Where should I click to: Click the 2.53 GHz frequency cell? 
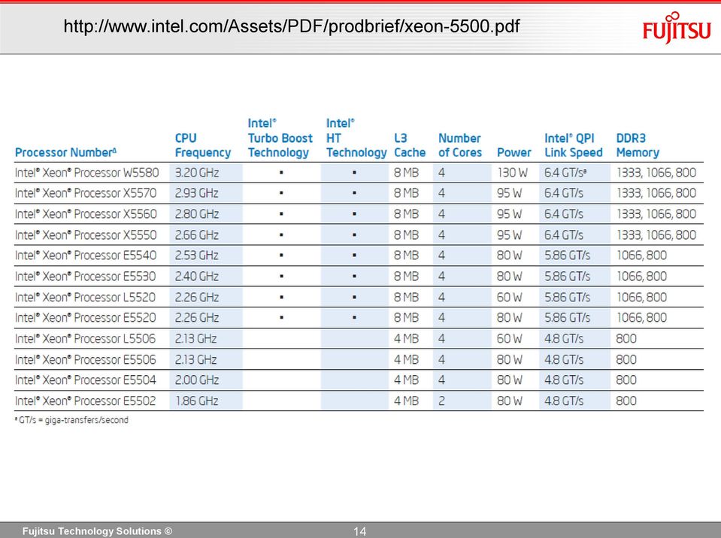coord(197,255)
